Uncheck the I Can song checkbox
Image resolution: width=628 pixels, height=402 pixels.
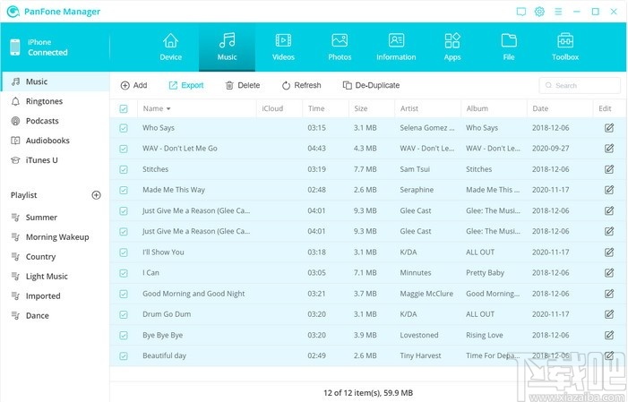[124, 273]
